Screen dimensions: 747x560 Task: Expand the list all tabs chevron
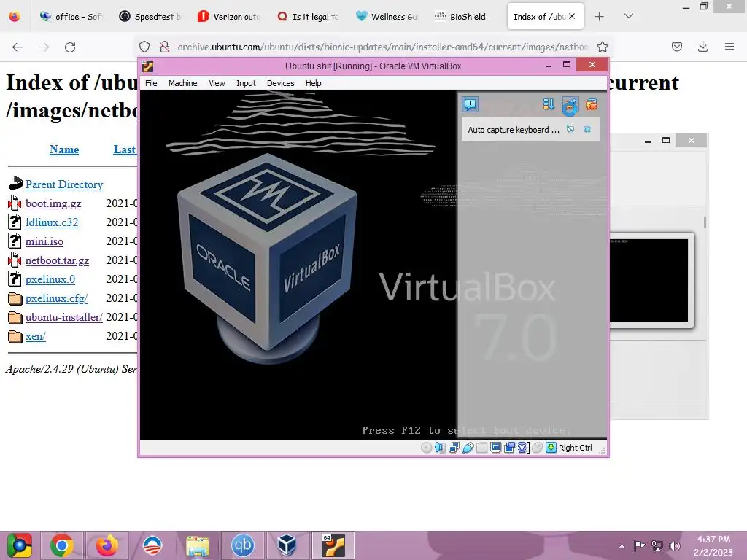629,16
